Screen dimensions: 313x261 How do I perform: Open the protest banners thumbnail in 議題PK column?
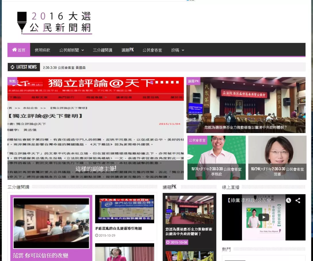coord(190,256)
